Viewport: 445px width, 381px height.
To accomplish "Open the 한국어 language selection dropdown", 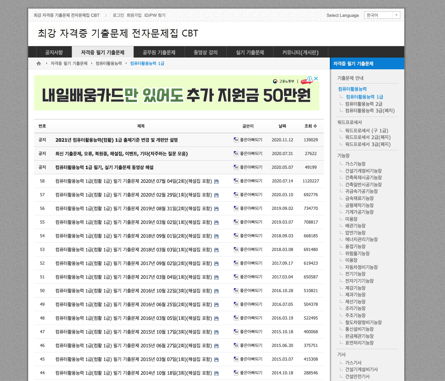I will tap(382, 15).
